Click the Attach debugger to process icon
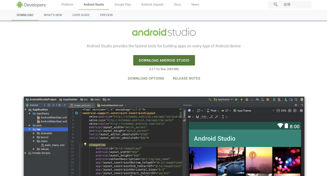Screen dimensions: 327x176 click(x=262, y=100)
